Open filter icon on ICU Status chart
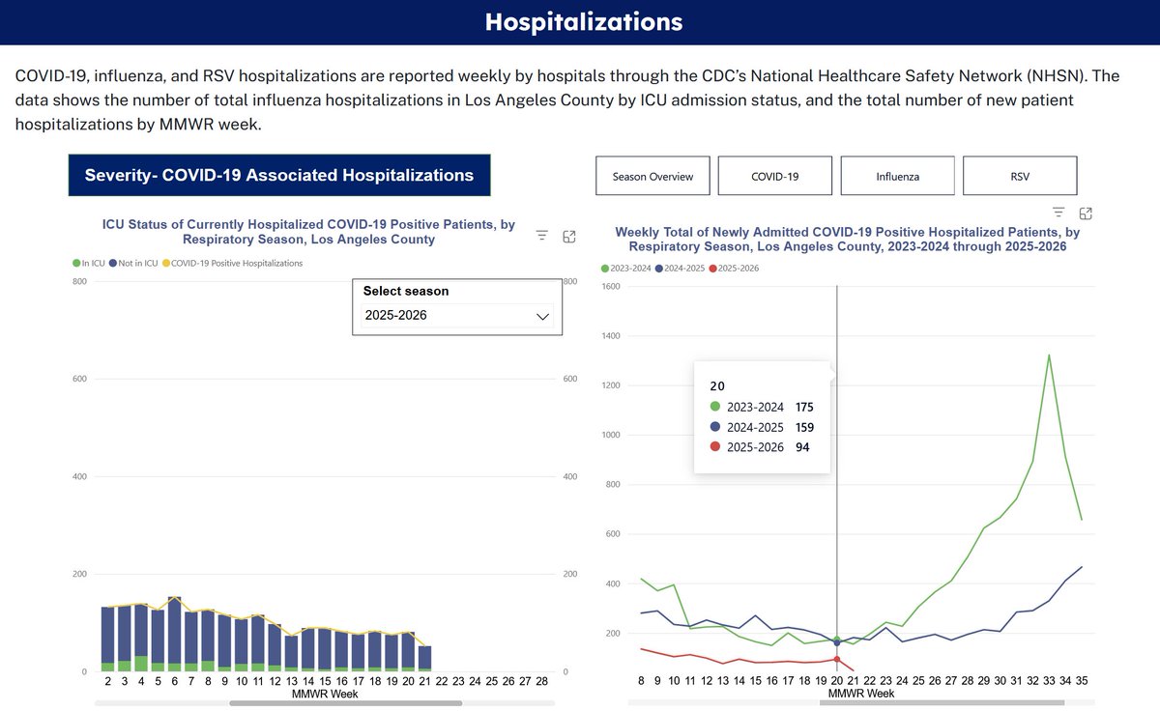This screenshot has height=711, width=1160. pyautogui.click(x=542, y=235)
